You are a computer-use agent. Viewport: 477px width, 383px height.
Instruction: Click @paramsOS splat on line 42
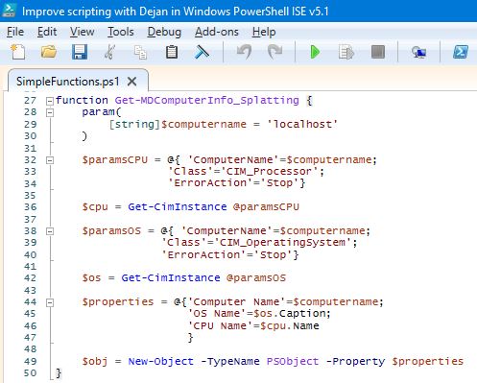point(256,277)
